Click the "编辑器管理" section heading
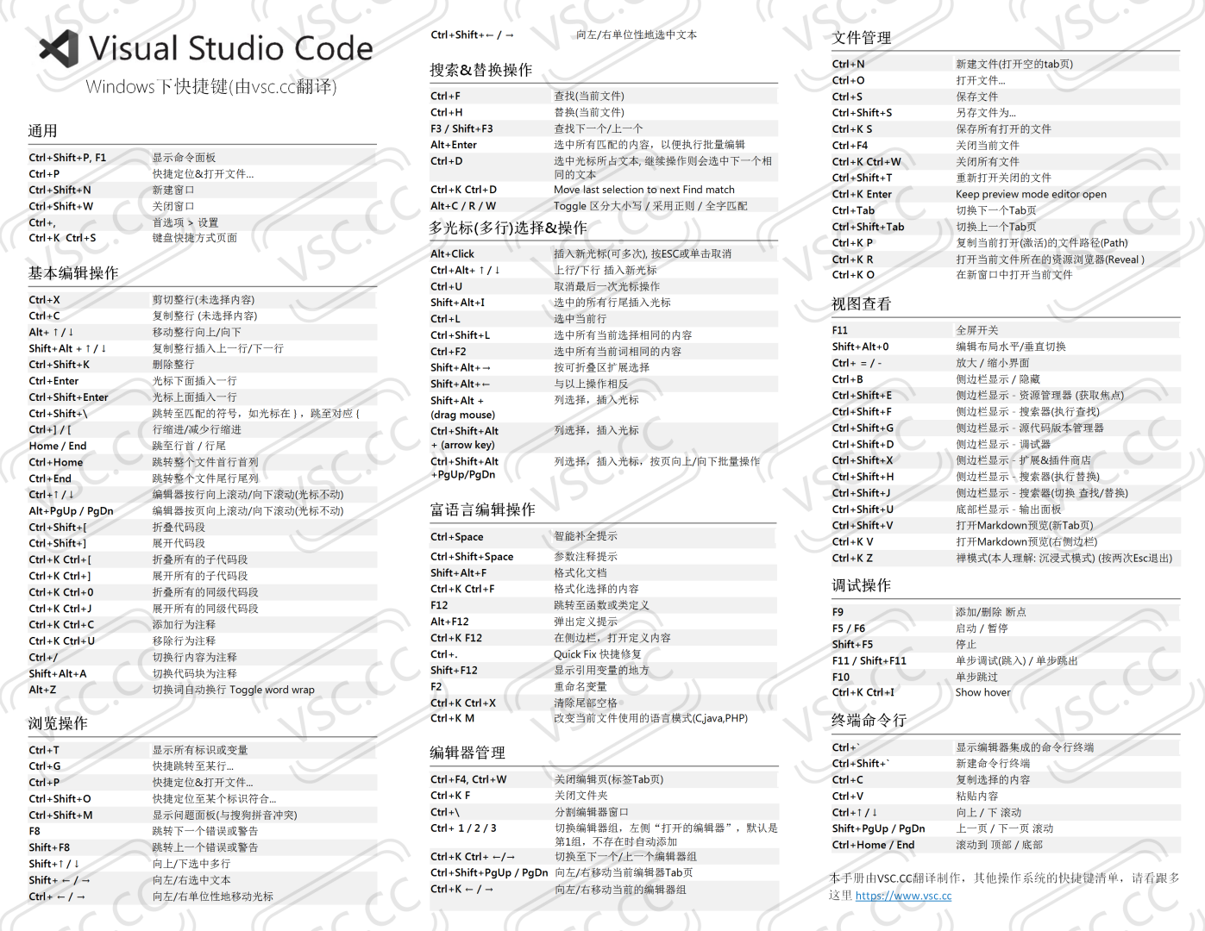Screen dimensions: 1205x931 468,753
